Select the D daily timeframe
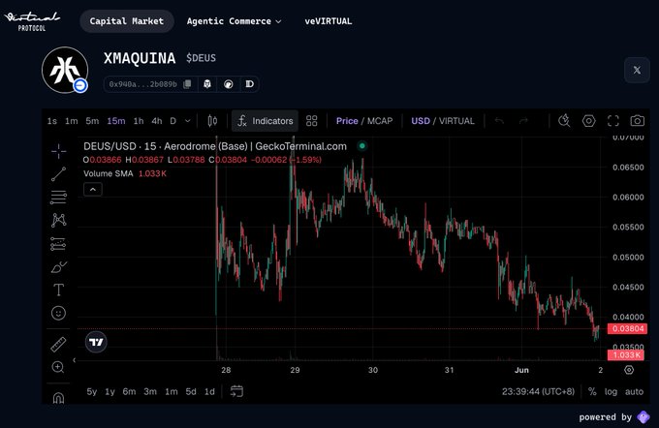The width and height of the screenshot is (659, 428). tap(173, 121)
